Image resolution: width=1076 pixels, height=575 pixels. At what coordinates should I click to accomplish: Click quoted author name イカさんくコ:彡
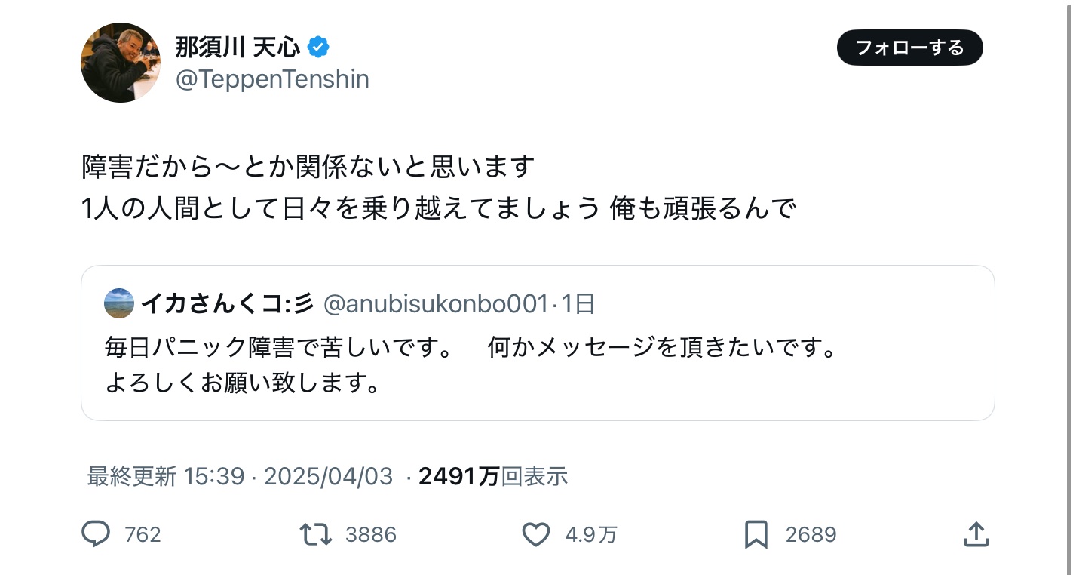pos(228,303)
